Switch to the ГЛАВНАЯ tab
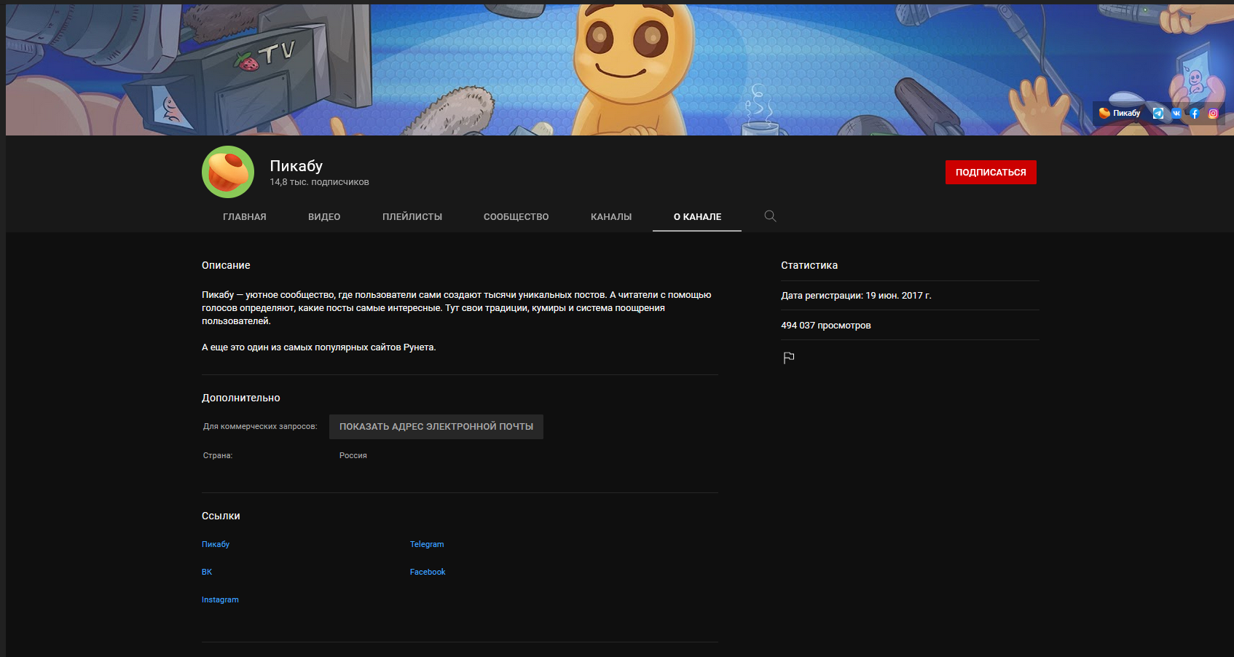Image resolution: width=1234 pixels, height=657 pixels. pos(245,217)
